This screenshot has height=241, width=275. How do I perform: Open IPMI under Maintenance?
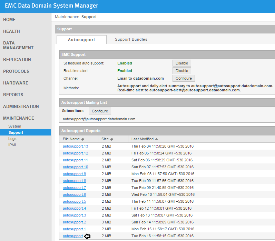pyautogui.click(x=12, y=145)
